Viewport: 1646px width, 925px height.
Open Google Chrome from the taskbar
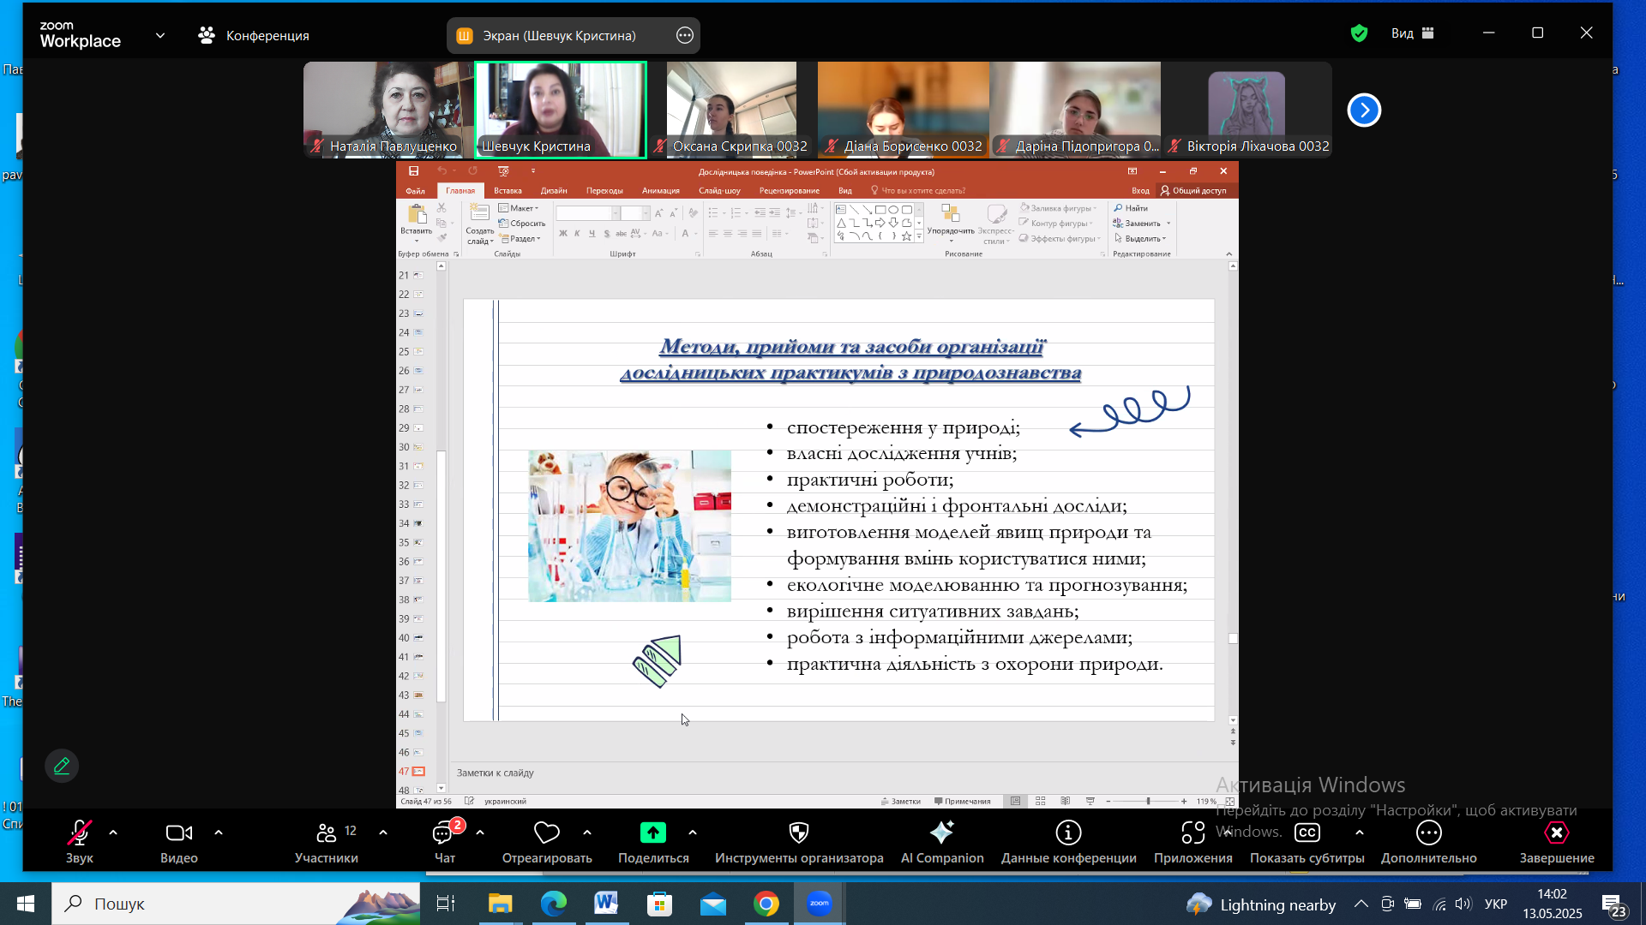click(766, 904)
